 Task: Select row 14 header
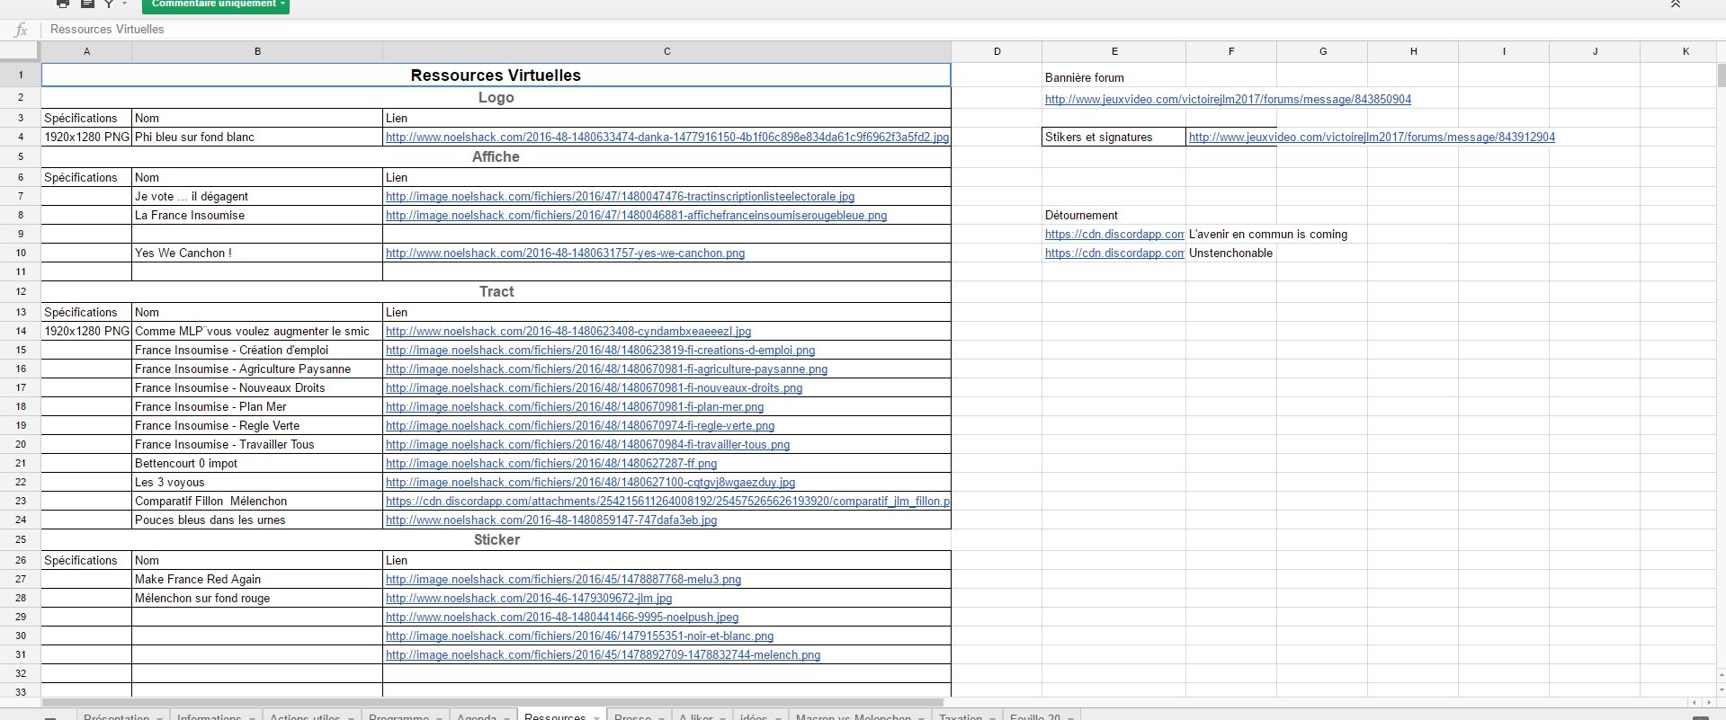(x=21, y=331)
